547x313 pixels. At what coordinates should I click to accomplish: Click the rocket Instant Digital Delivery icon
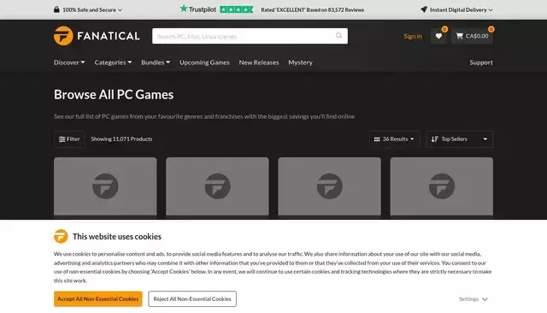click(x=424, y=9)
